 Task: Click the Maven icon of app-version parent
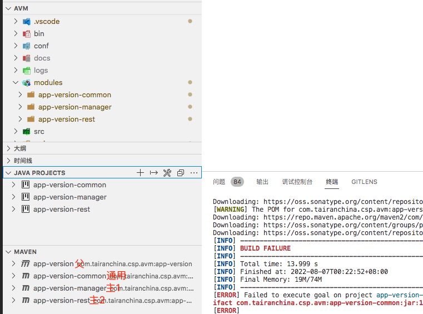(26, 263)
